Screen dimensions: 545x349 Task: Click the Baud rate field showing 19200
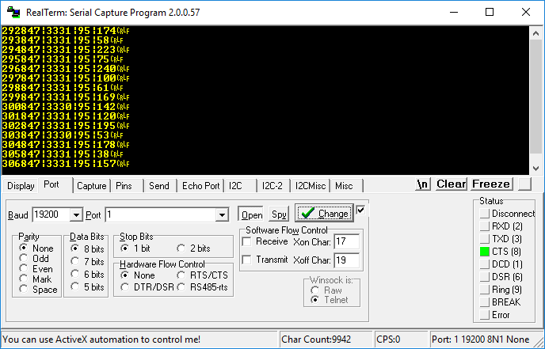coord(51,215)
